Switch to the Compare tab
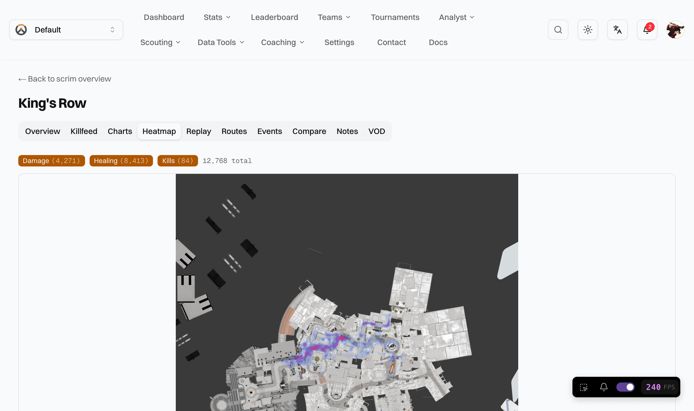 [x=309, y=131]
